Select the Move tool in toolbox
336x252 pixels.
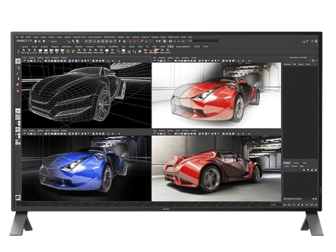pyautogui.click(x=18, y=73)
